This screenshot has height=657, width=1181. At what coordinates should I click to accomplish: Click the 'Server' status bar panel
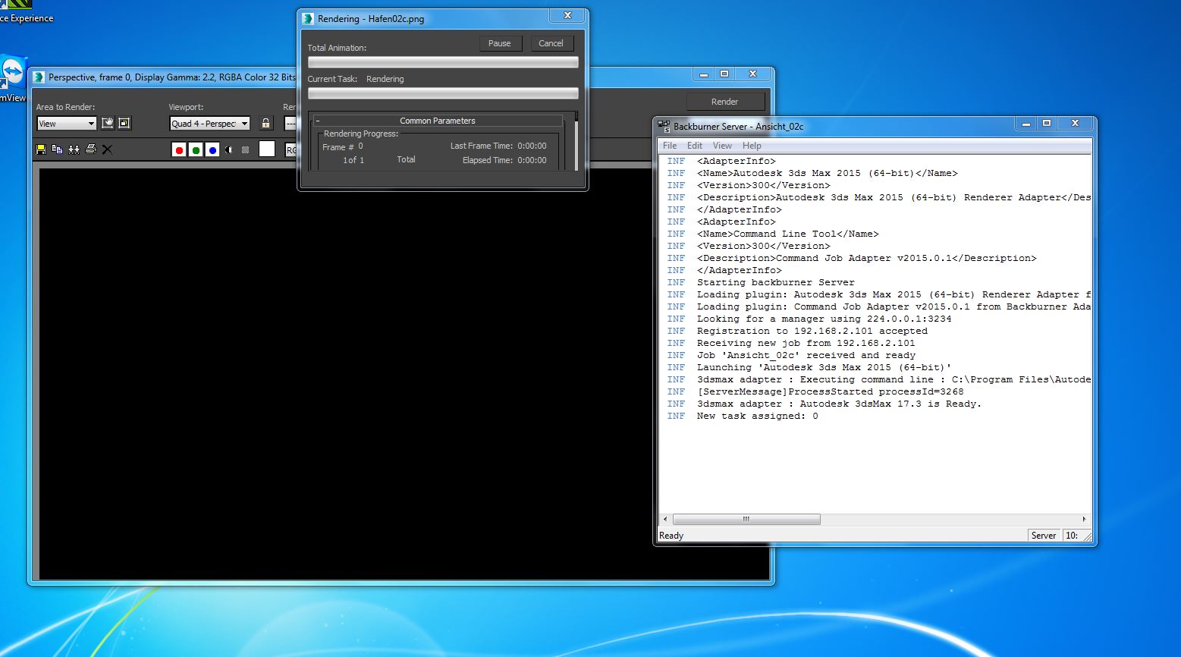(x=1044, y=536)
